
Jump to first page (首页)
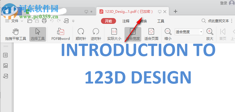[x=223, y=34]
